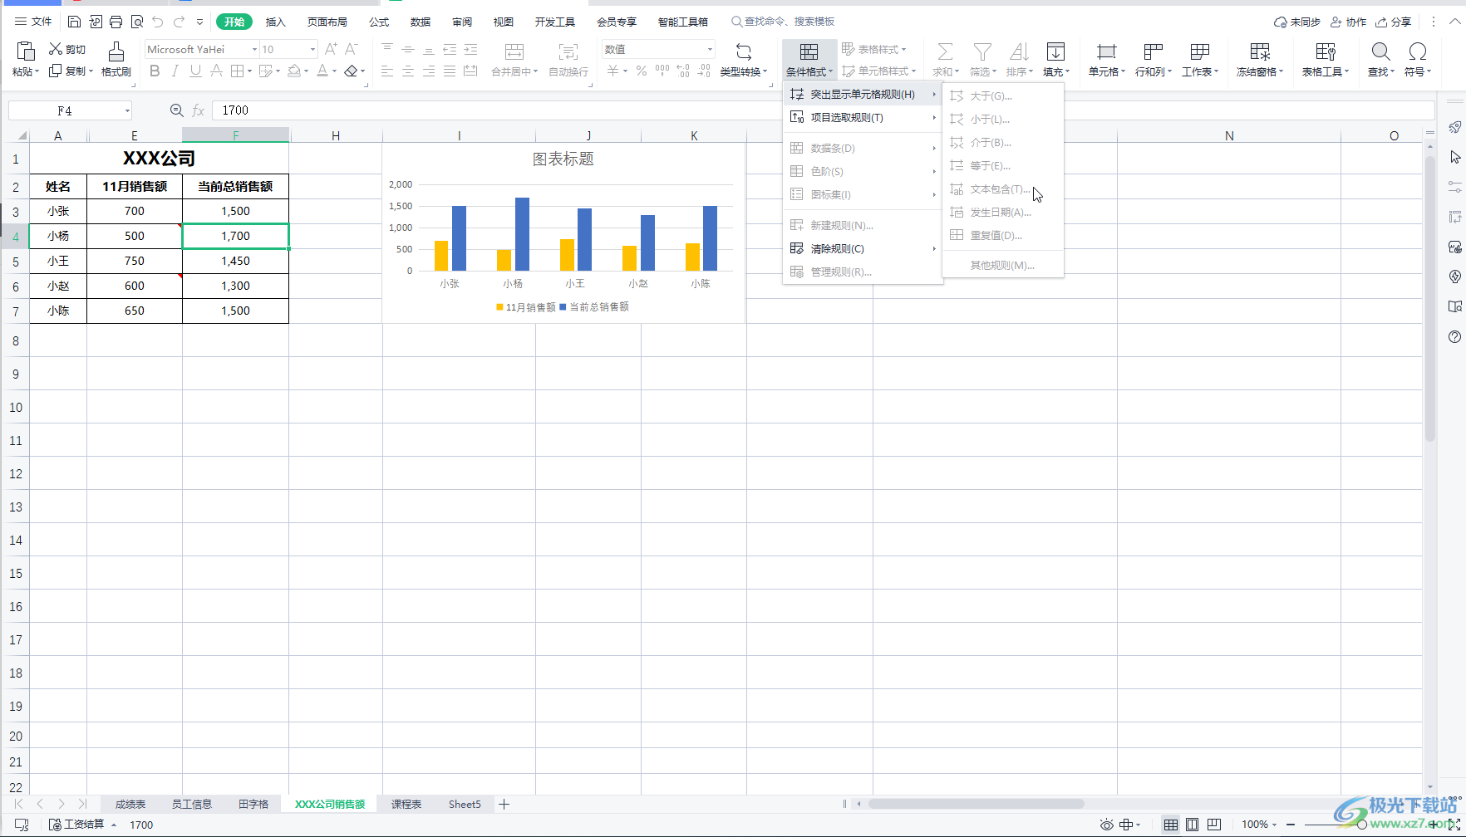Click the chart title 图表标题
1466x837 pixels.
coord(563,159)
